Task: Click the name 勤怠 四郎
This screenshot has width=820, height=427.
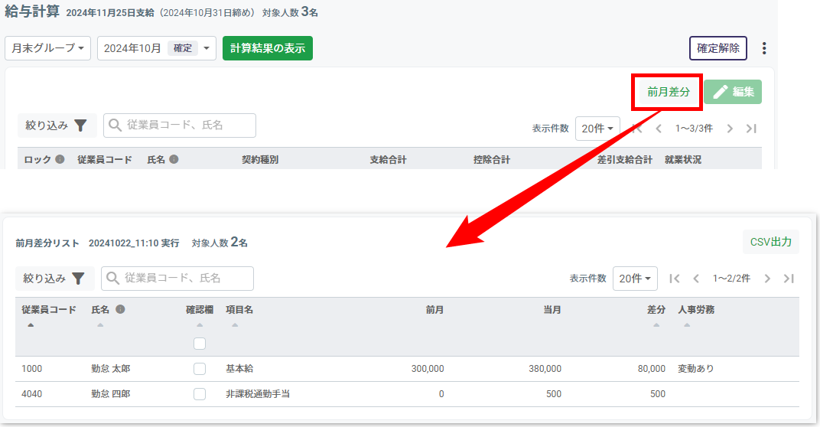Action: pos(111,394)
